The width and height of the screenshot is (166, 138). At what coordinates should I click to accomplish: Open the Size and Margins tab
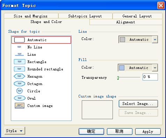pos(31,16)
